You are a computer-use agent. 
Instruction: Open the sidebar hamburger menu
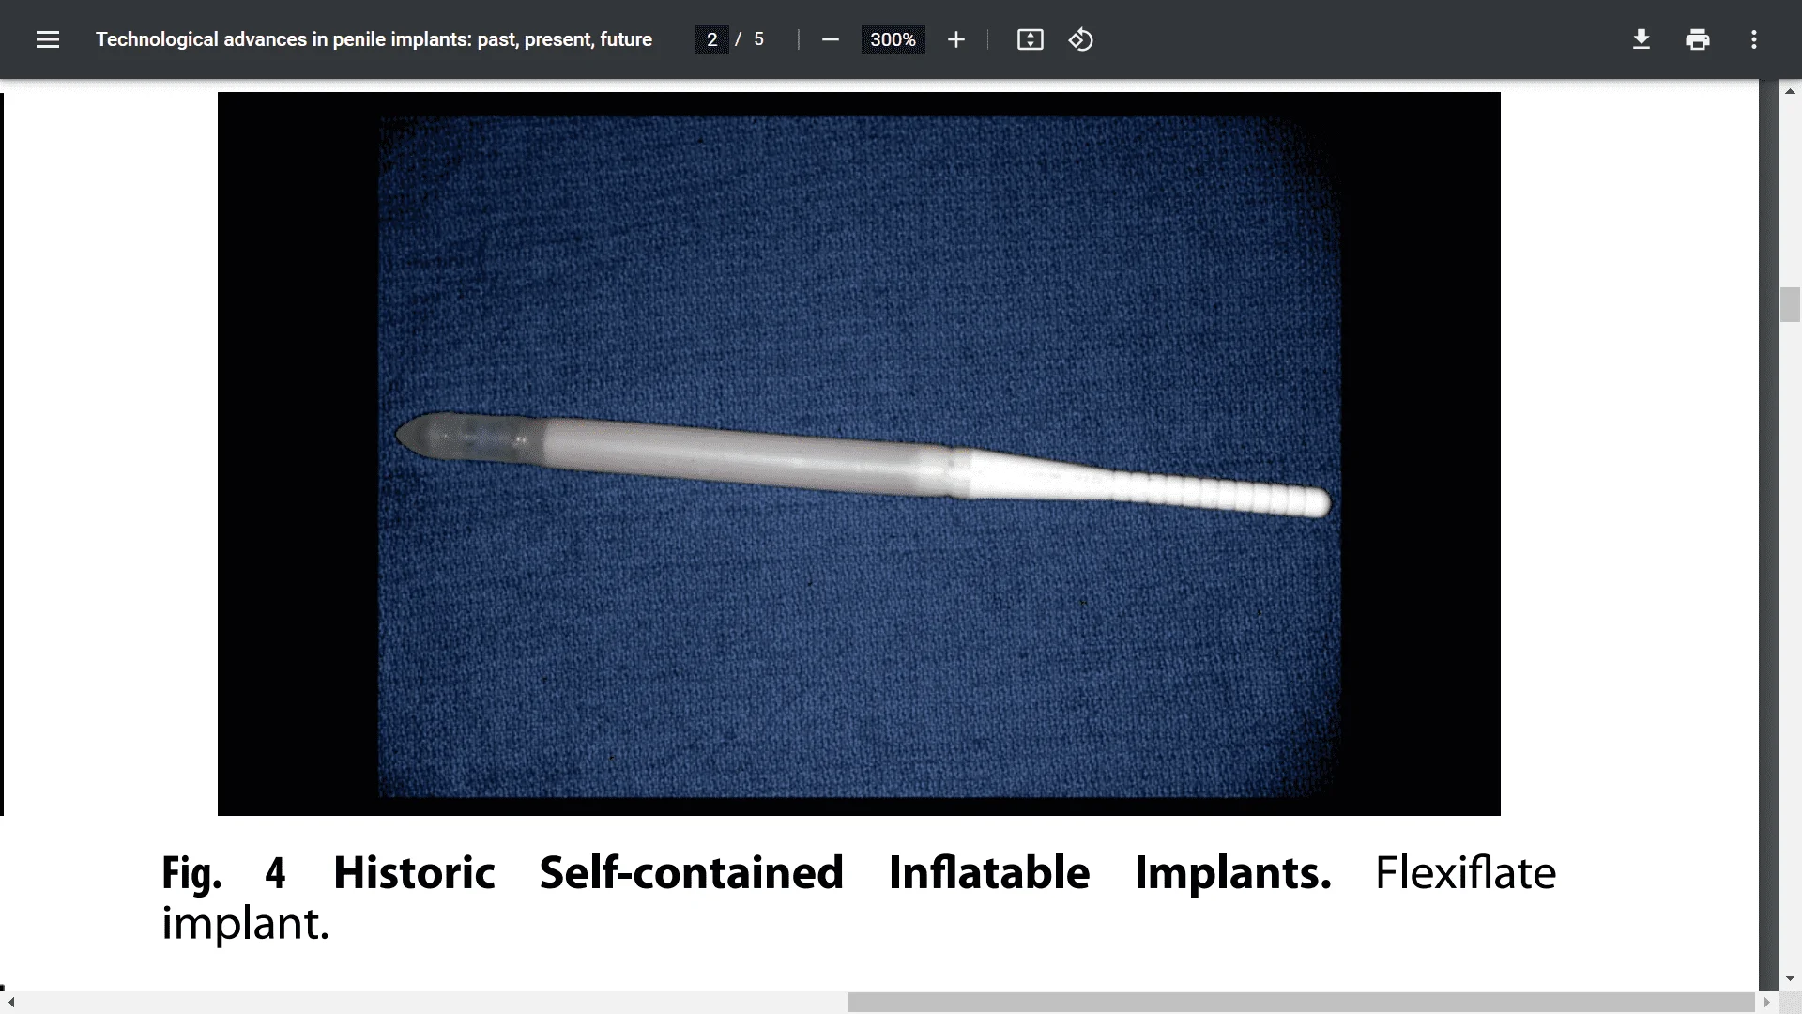(x=48, y=39)
